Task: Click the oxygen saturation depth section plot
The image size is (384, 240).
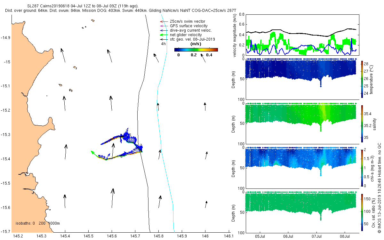Action: click(x=302, y=212)
